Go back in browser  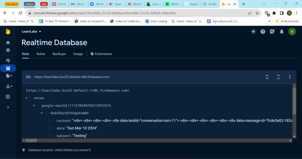coord(5,13)
